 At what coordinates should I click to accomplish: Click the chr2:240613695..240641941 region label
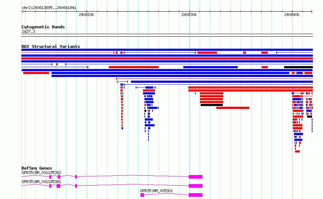(49, 8)
